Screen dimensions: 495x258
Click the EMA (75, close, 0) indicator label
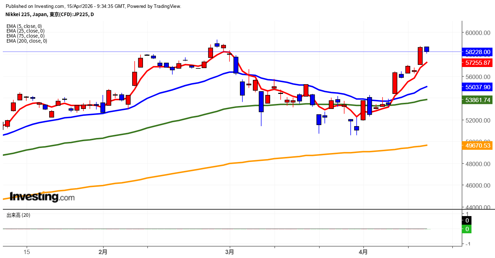point(25,36)
